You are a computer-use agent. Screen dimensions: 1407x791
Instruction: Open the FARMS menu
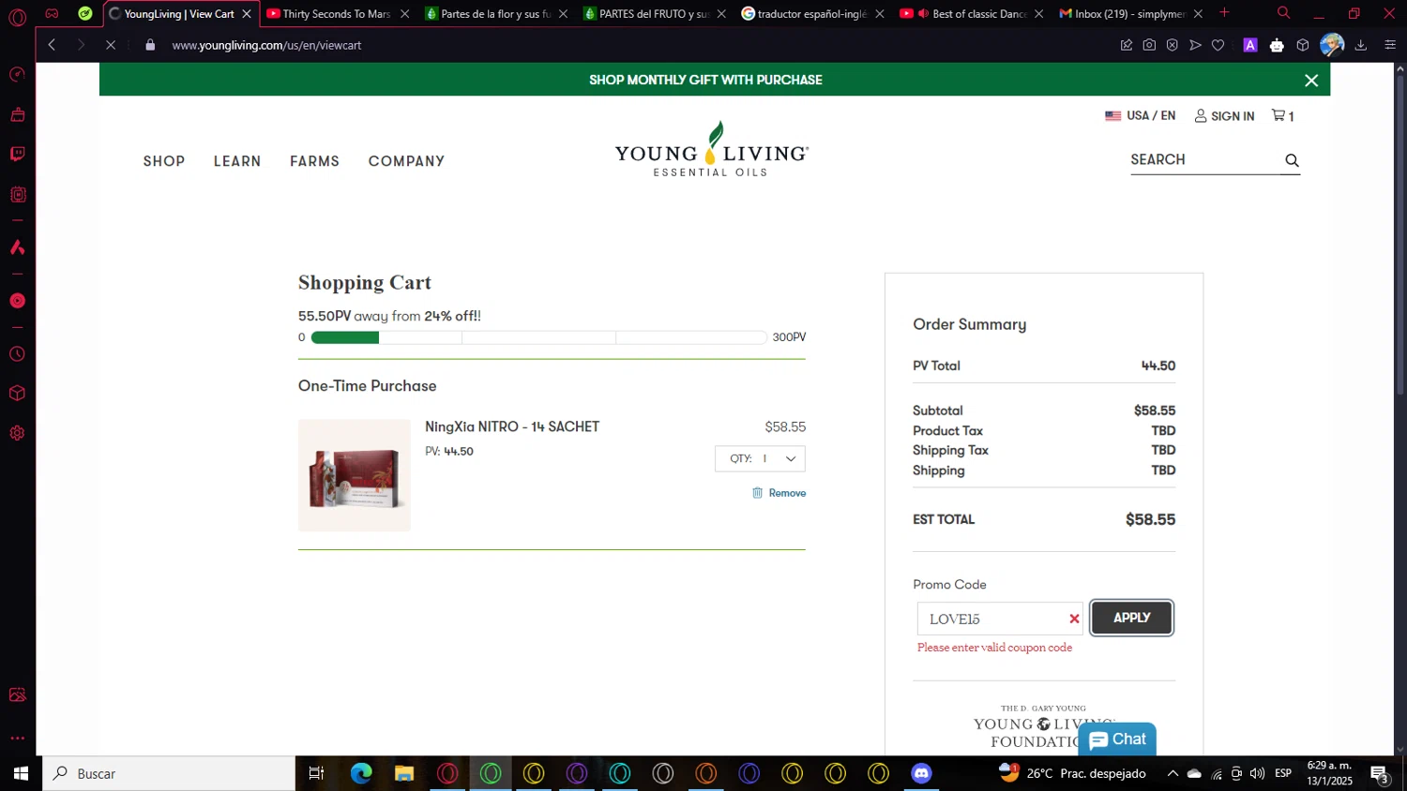point(314,161)
